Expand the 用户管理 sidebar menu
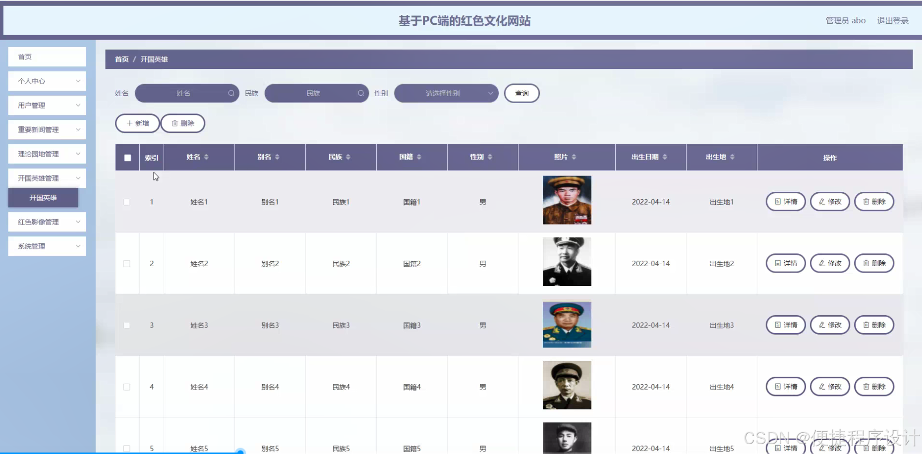Image resolution: width=922 pixels, height=454 pixels. click(x=47, y=106)
